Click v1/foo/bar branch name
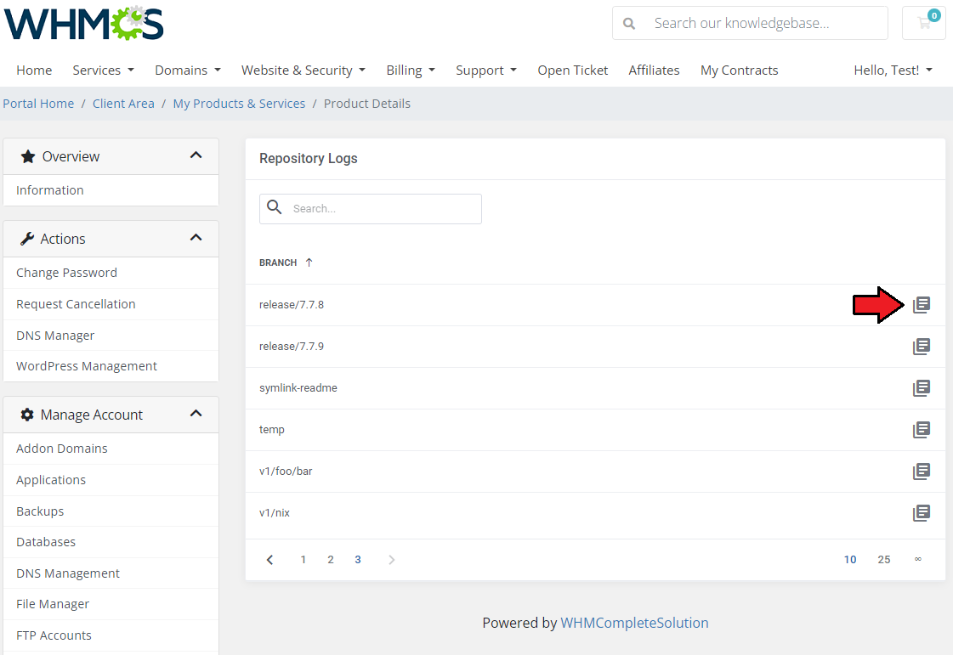The image size is (953, 655). pyautogui.click(x=286, y=471)
